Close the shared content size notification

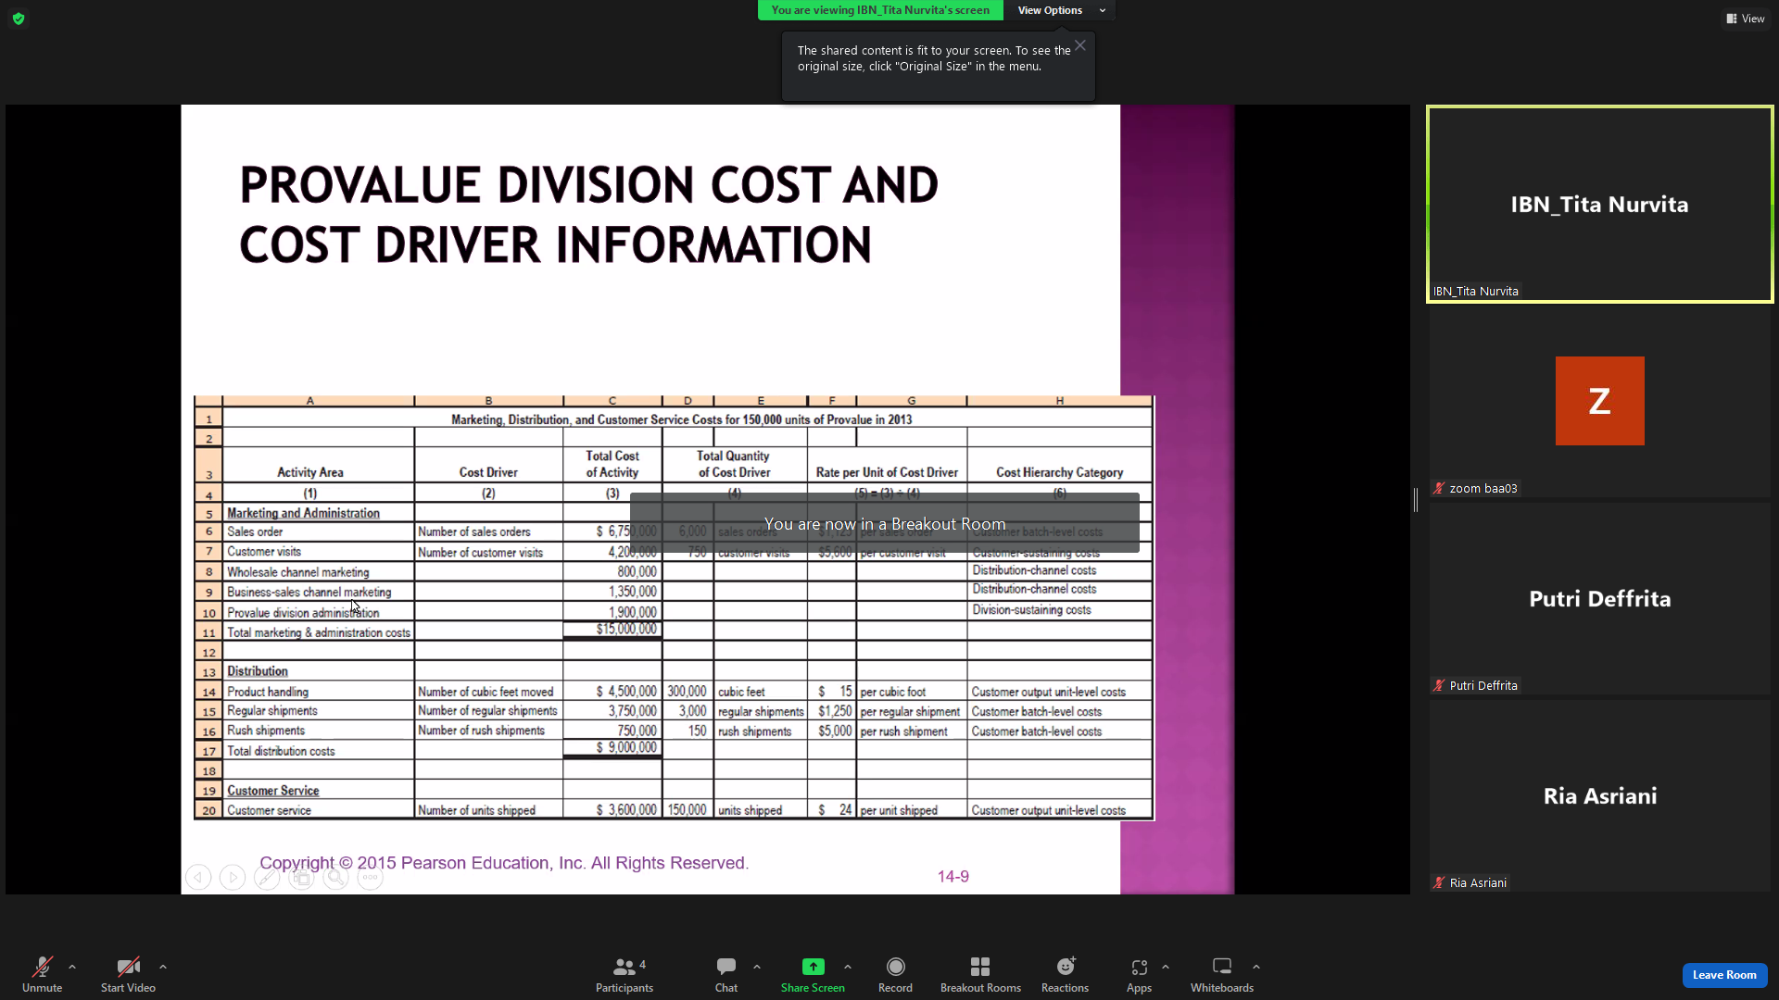[x=1080, y=45]
